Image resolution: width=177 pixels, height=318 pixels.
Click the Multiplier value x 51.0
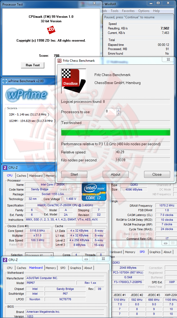click(x=37, y=236)
